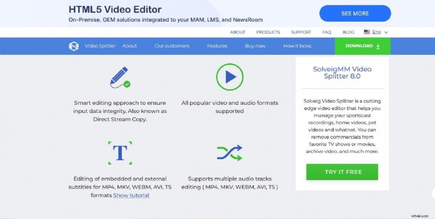
Task: Expand the Eng language dropdown arrow
Action: coord(386,33)
